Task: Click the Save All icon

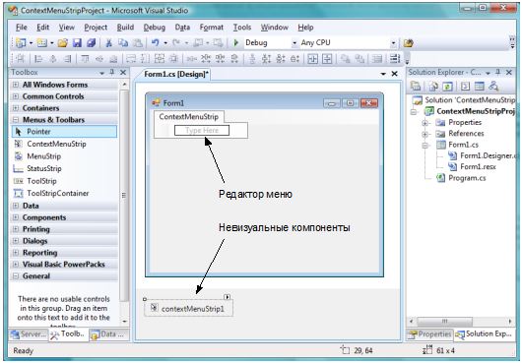Action: pos(91,43)
